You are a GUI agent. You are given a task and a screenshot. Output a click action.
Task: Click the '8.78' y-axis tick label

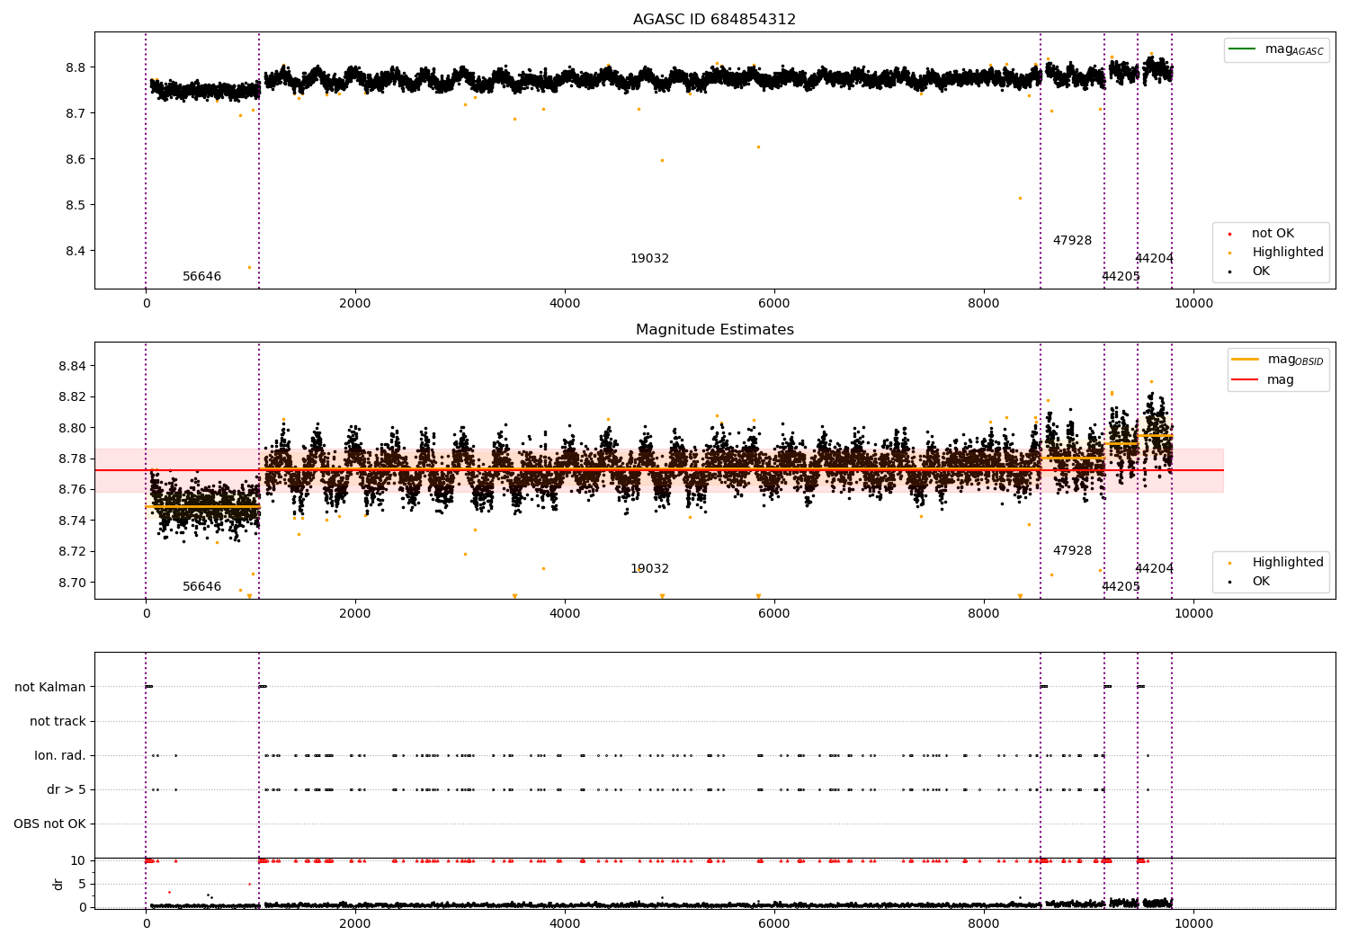click(x=72, y=459)
